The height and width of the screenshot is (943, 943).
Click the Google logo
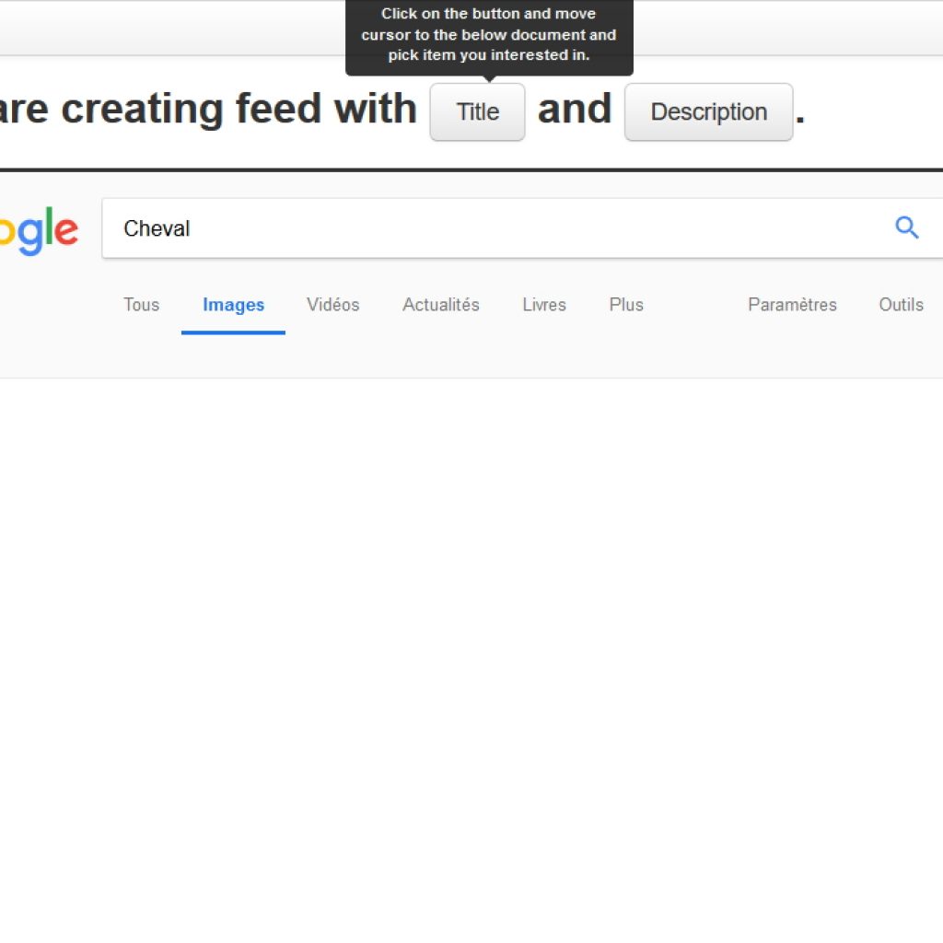(x=39, y=230)
